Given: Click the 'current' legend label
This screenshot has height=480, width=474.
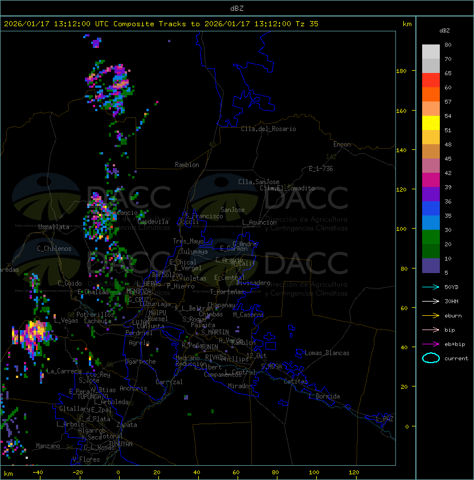Looking at the screenshot, I should pyautogui.click(x=456, y=359).
